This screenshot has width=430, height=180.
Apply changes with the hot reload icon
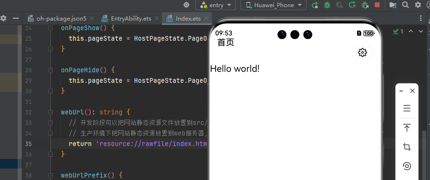(352, 5)
